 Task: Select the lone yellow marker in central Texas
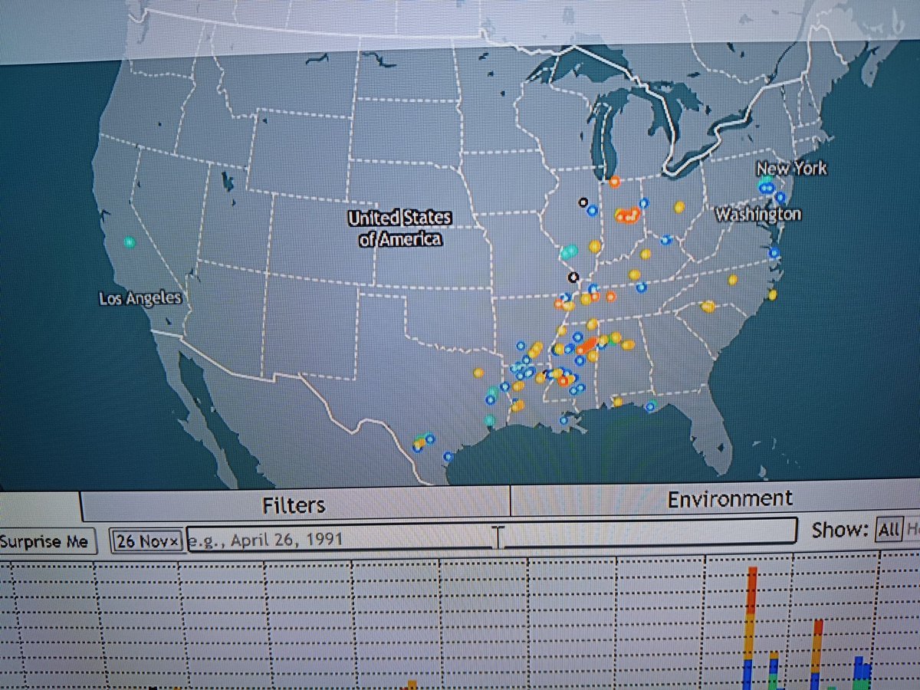click(478, 373)
